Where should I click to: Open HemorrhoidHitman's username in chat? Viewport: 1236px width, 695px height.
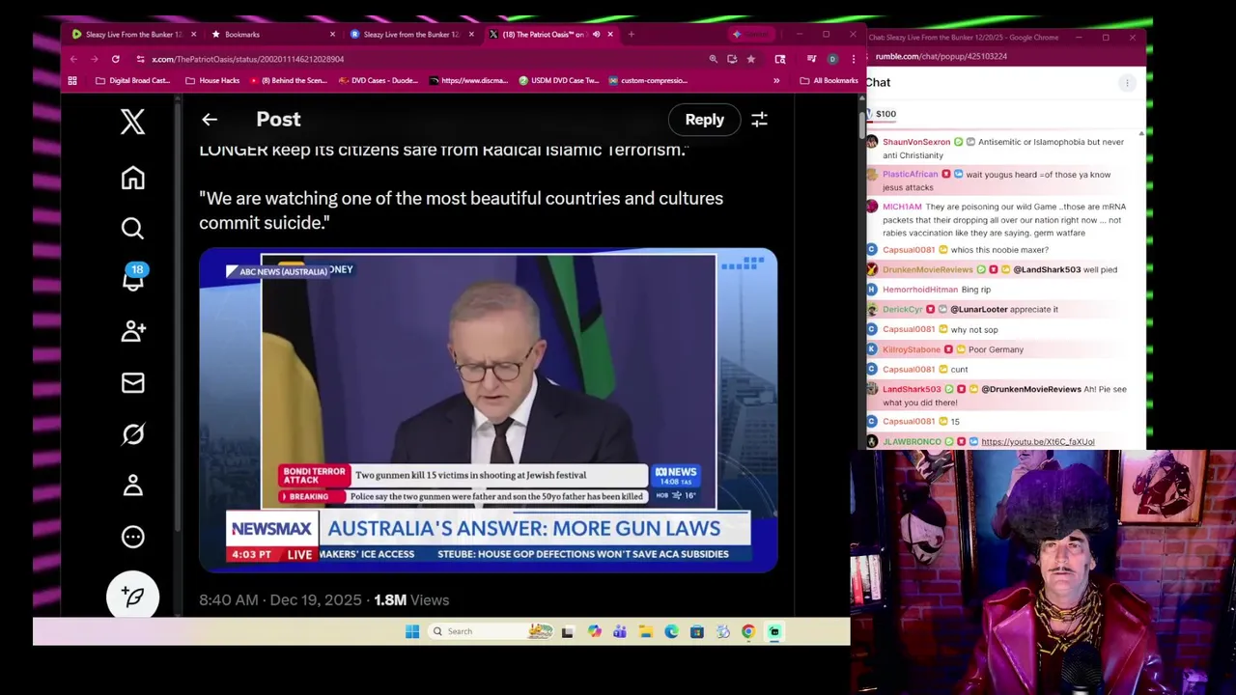click(920, 290)
